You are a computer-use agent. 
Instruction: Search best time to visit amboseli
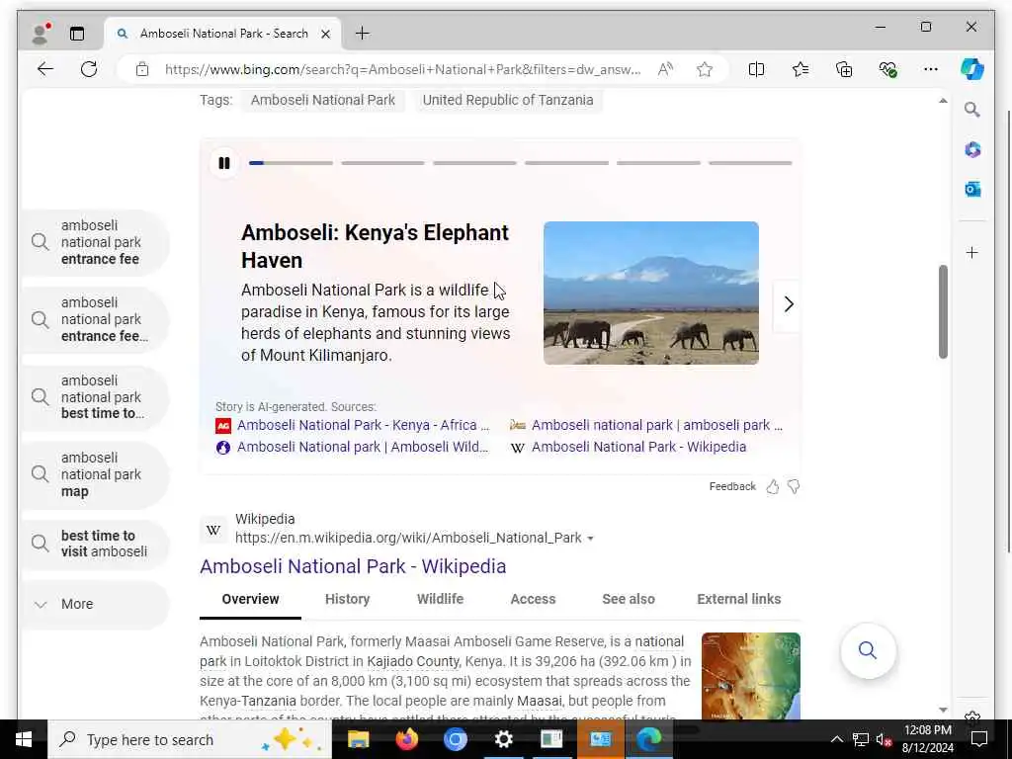[x=96, y=544]
